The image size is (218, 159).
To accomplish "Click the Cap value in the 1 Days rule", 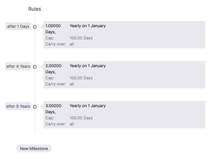I will tap(81, 38).
